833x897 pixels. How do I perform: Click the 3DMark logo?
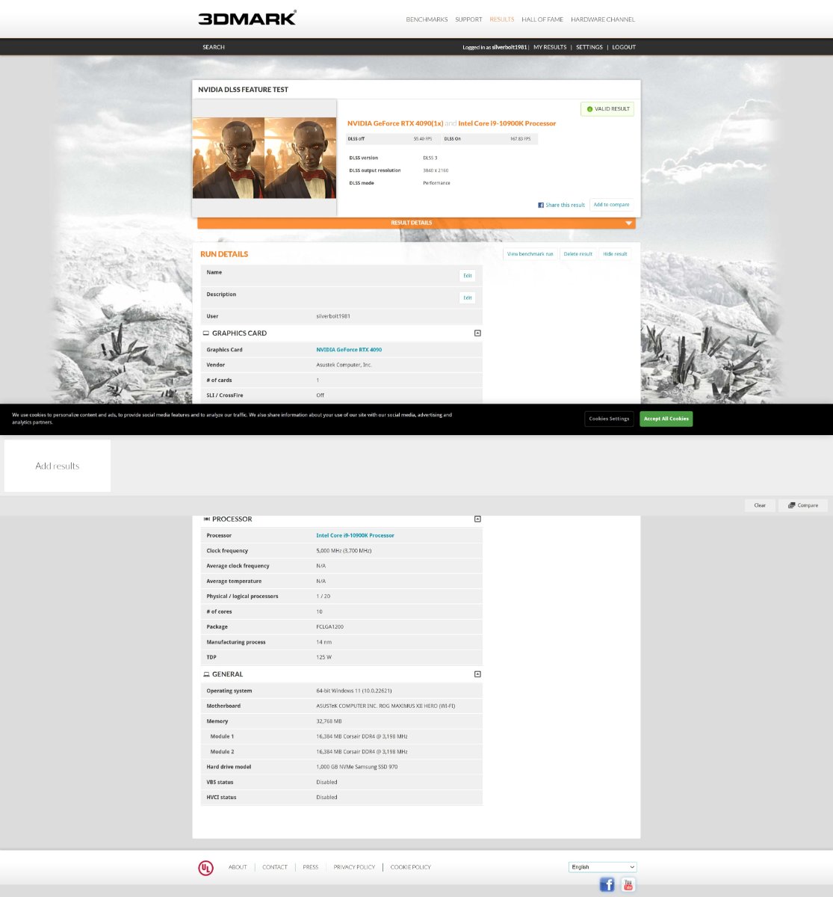coord(247,18)
